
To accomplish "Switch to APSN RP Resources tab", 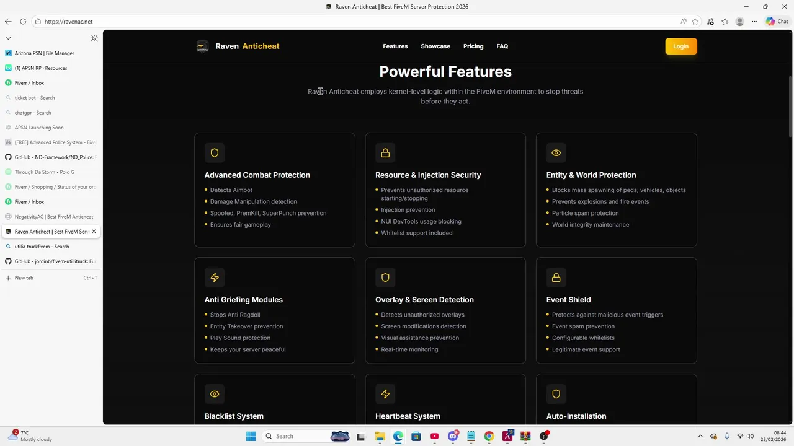I will tap(50, 68).
